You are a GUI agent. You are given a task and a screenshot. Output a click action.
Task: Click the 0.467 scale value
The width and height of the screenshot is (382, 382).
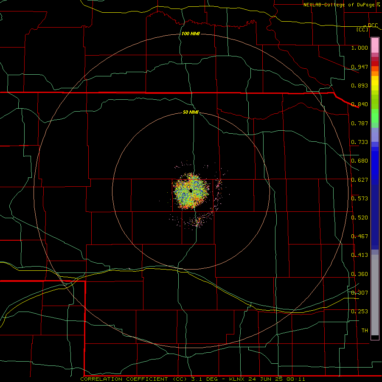pos(360,236)
